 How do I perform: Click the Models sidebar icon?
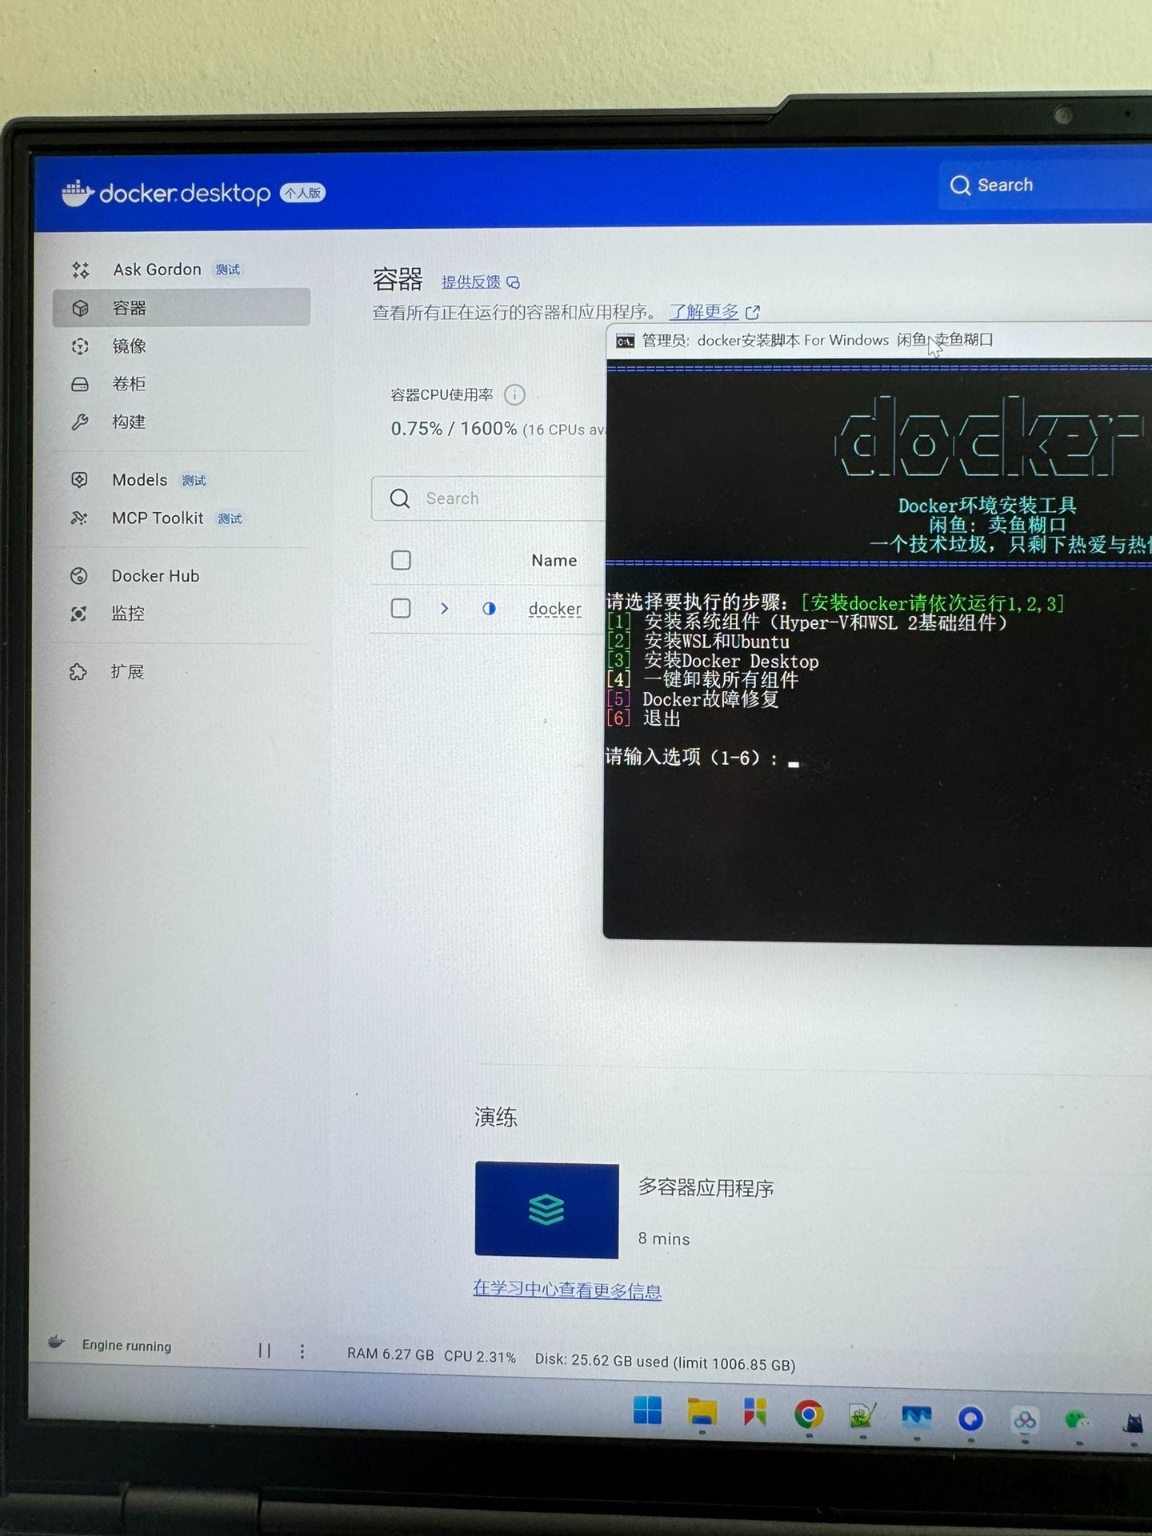(x=79, y=480)
